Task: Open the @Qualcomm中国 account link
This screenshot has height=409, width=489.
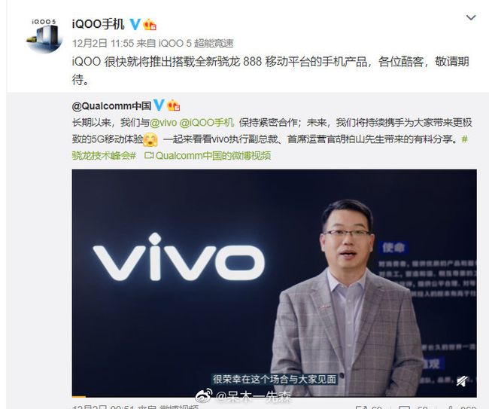Action: tap(111, 106)
